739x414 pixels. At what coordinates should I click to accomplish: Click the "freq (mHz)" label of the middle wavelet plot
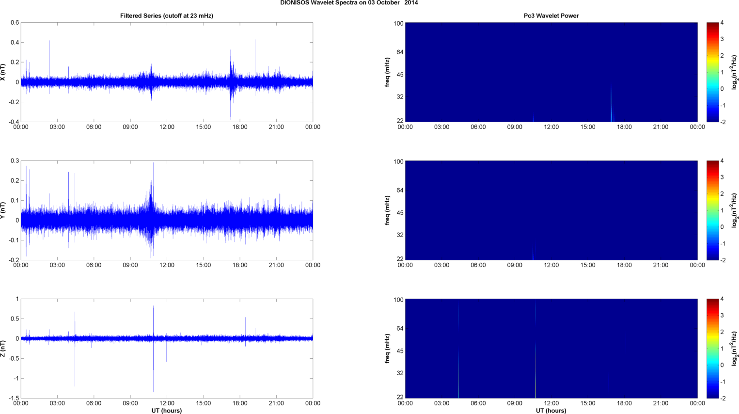(x=388, y=210)
